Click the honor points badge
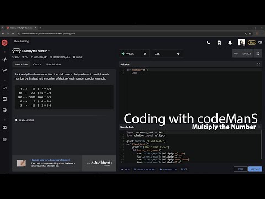Viewport: 265px width, 199px height. (260, 43)
